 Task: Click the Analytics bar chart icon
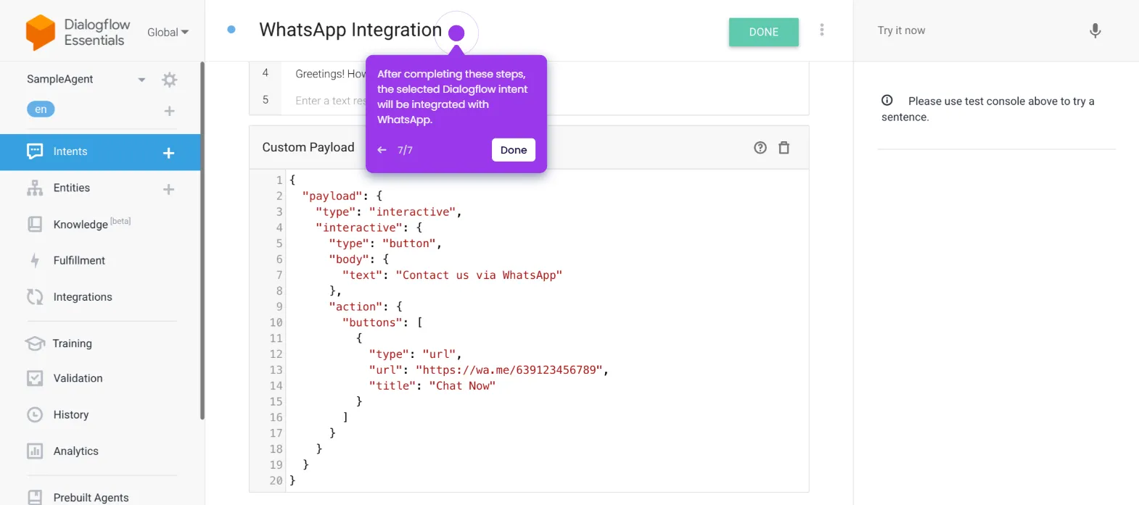coord(35,451)
